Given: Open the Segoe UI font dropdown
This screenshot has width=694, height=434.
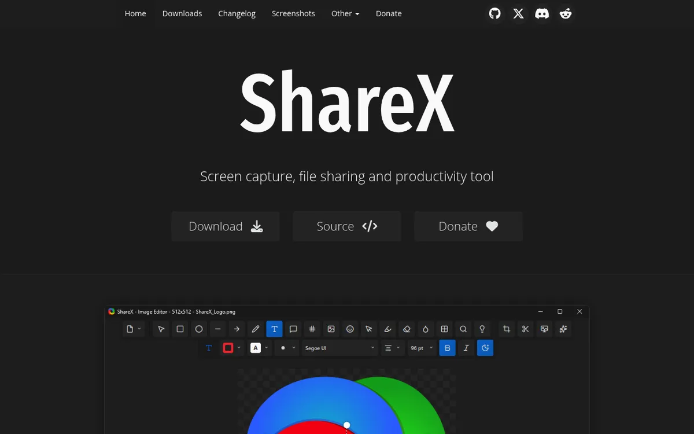Looking at the screenshot, I should coord(340,348).
